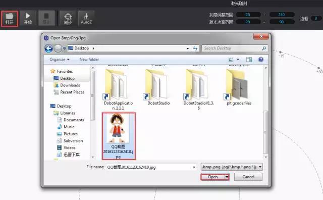The width and height of the screenshot is (323, 200).
Task: Select the DobotApplication_1.1.1 folder shortcut
Action: pos(118,89)
